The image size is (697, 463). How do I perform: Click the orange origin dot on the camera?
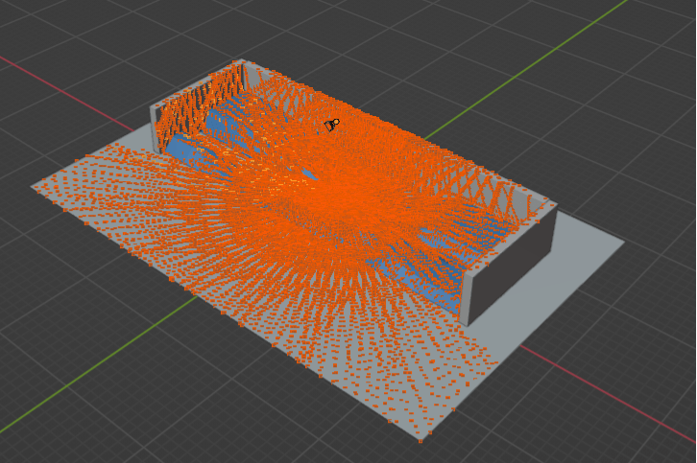click(x=336, y=122)
